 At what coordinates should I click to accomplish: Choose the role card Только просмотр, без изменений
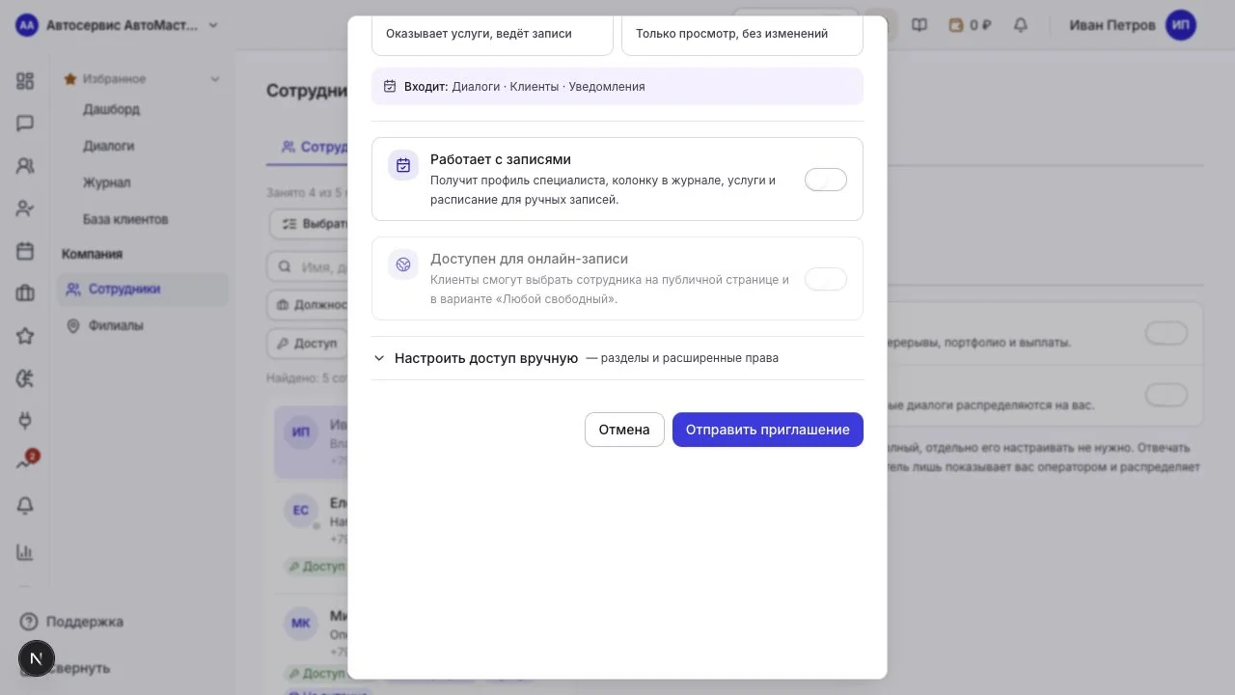click(x=742, y=34)
